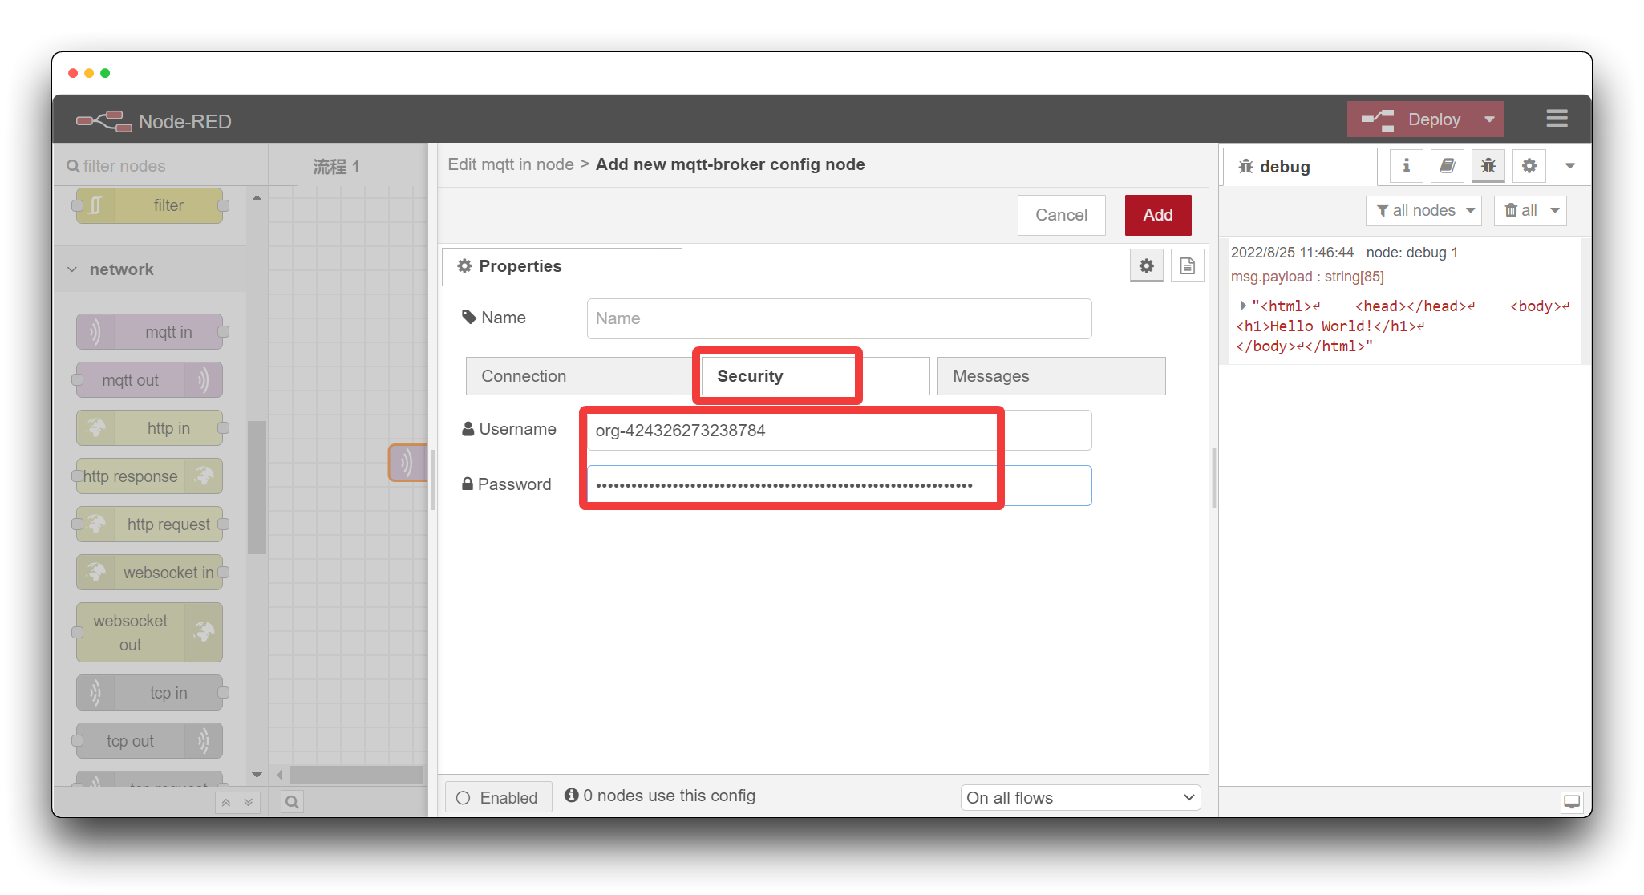Click the Username input field

click(x=839, y=431)
